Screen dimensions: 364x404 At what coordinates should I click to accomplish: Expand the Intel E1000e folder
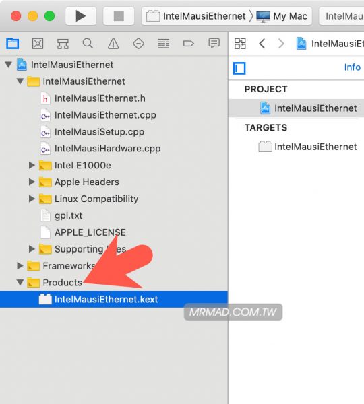click(x=32, y=165)
